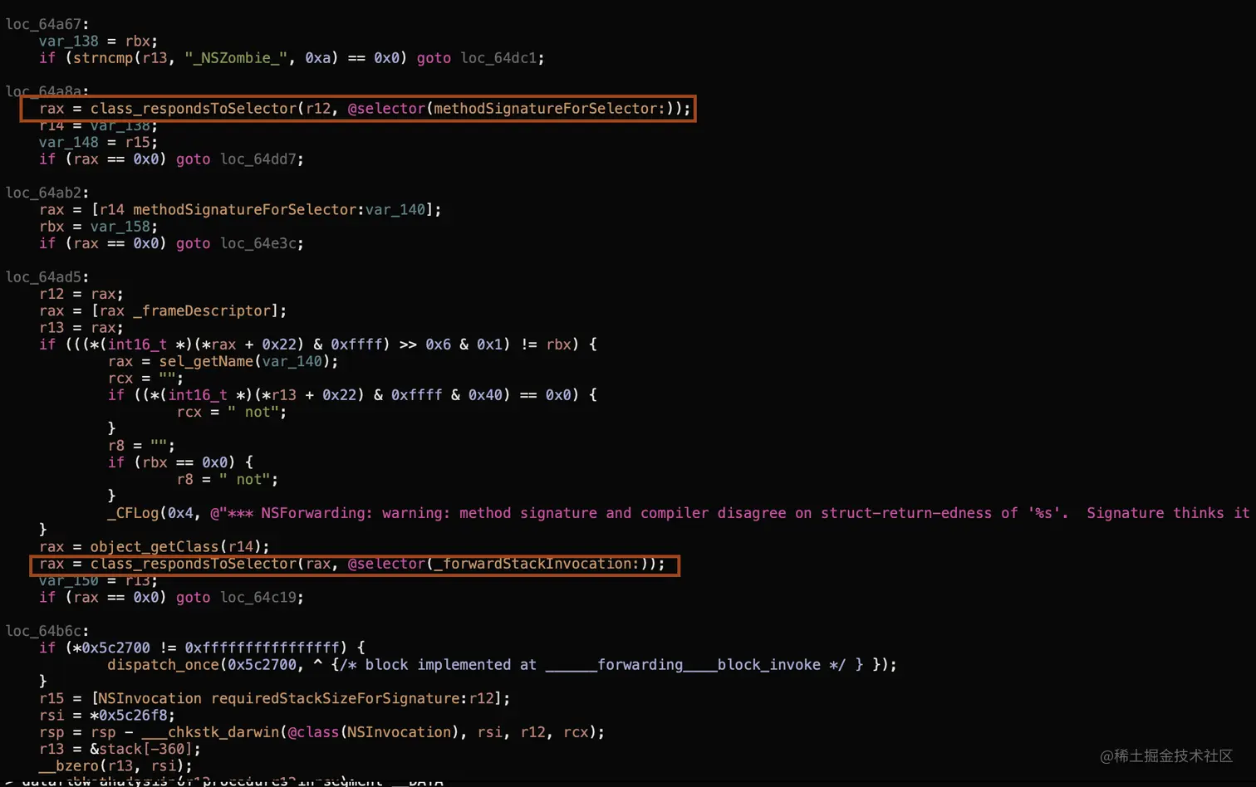The width and height of the screenshot is (1256, 787).
Task: Select the '__bzero(r13, rsi);' line
Action: tap(115, 766)
